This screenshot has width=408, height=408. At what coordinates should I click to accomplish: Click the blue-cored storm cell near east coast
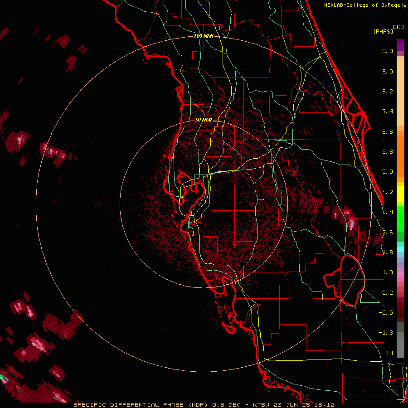point(351,224)
